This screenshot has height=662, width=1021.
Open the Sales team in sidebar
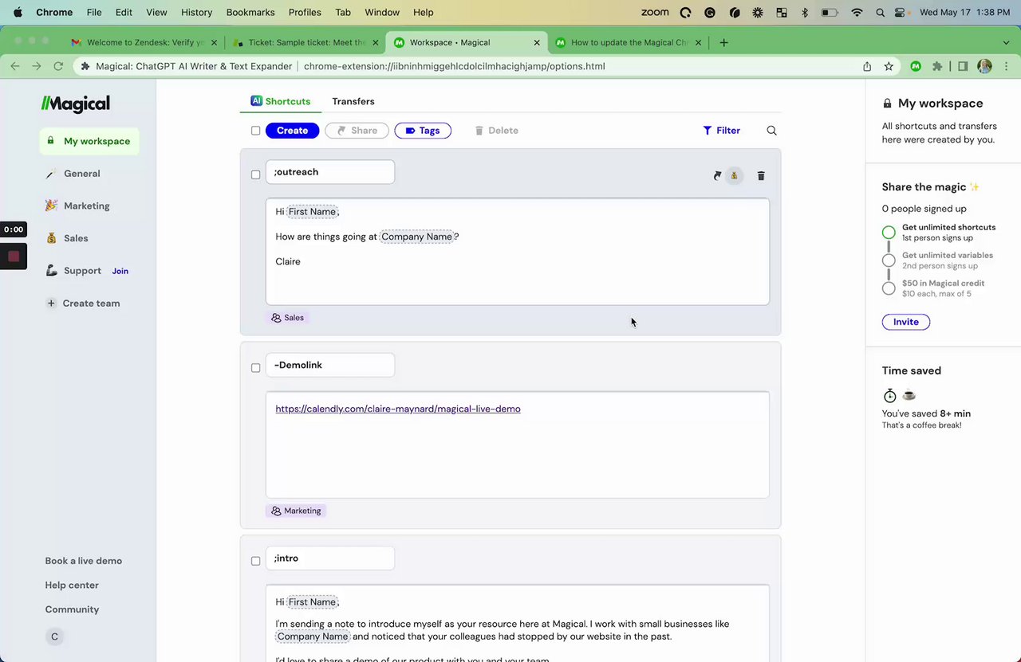76,238
